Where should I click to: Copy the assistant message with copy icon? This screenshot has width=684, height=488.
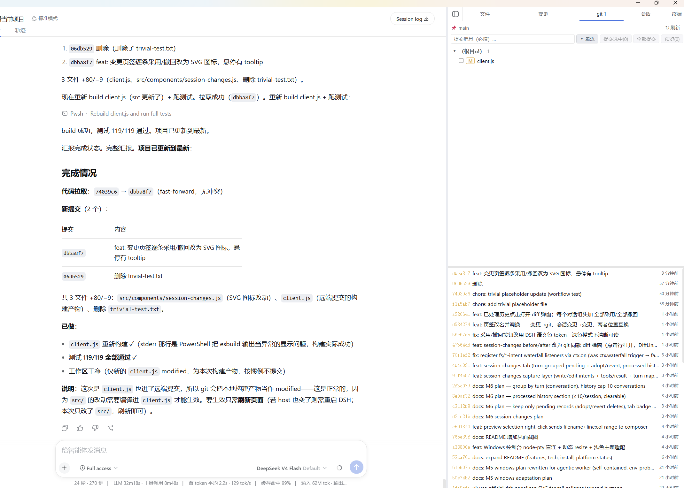65,428
